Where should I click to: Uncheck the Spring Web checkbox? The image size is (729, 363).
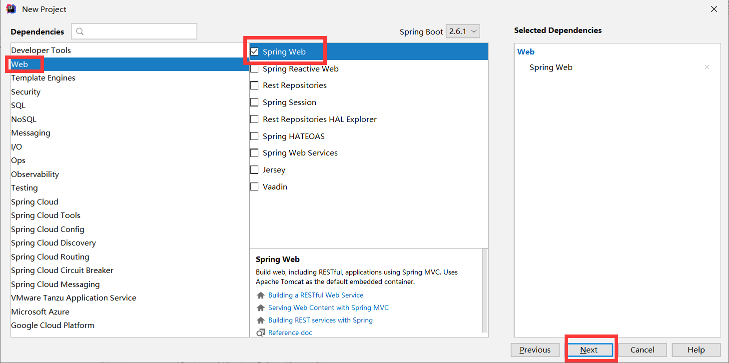pos(254,51)
